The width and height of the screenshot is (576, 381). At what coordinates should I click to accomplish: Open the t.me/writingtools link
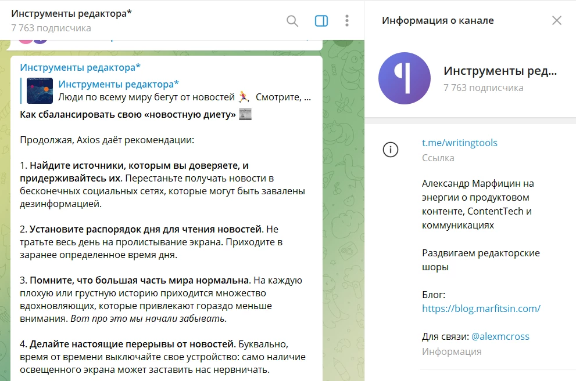[x=460, y=143]
